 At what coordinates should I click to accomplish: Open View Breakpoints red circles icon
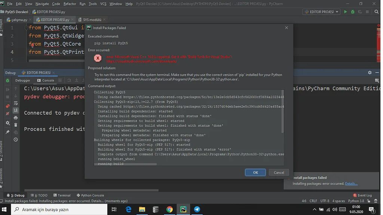(7, 106)
